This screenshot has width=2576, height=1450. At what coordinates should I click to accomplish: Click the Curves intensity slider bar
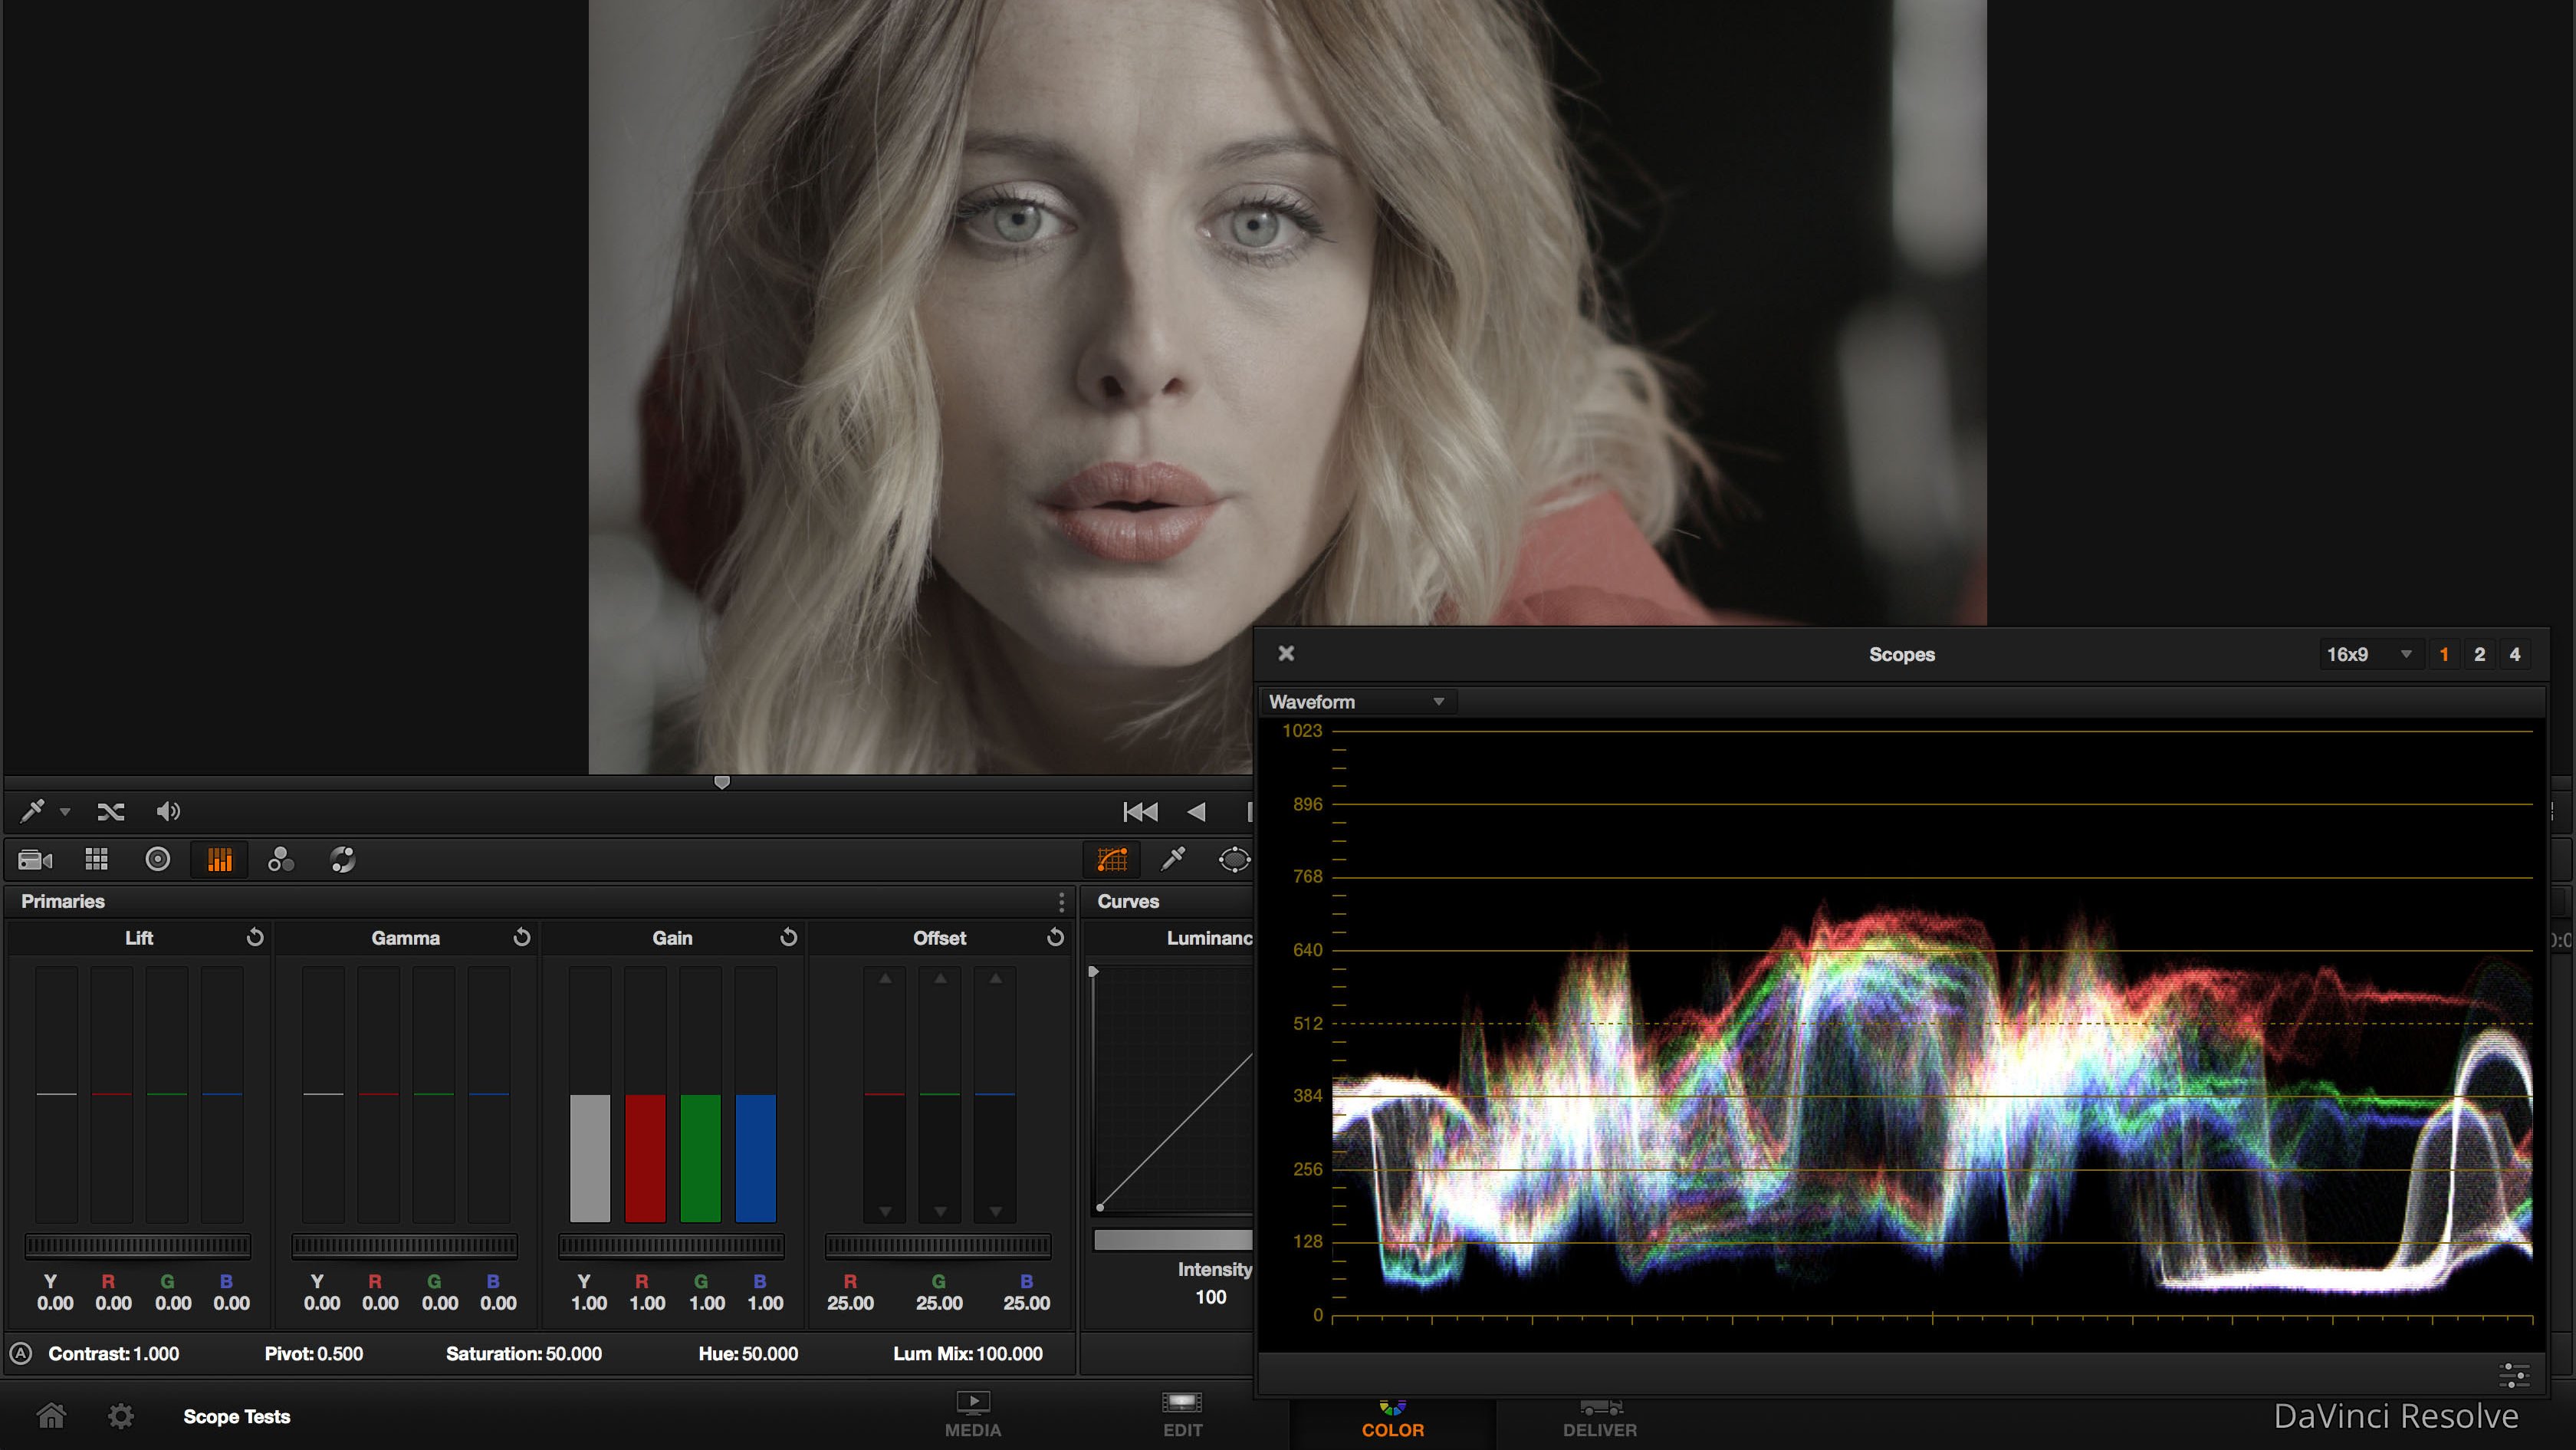pos(1173,1240)
